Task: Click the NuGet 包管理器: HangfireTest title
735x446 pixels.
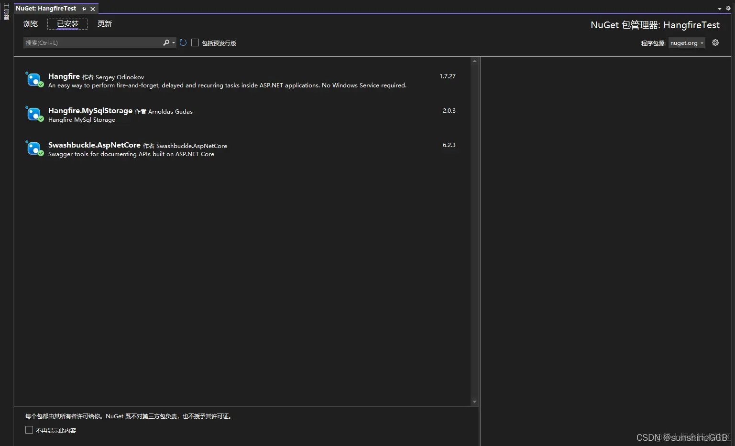Action: tap(655, 25)
